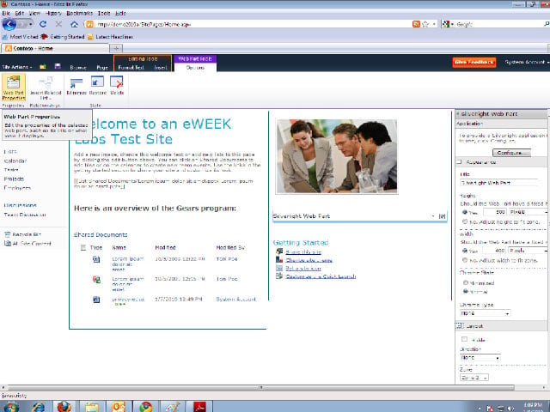
Task: Open the Direction dropdown in Layout
Action: point(480,358)
